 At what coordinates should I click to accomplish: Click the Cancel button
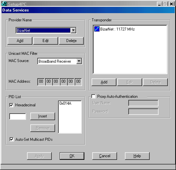pyautogui.click(x=104, y=156)
